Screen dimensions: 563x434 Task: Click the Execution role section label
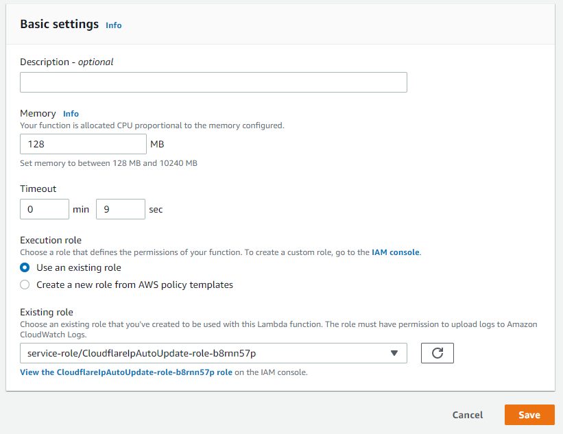click(51, 240)
